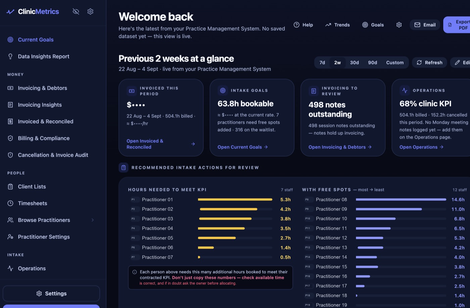Click the Billing & Compliance shield icon
Image resolution: width=470 pixels, height=308 pixels.
[10, 138]
